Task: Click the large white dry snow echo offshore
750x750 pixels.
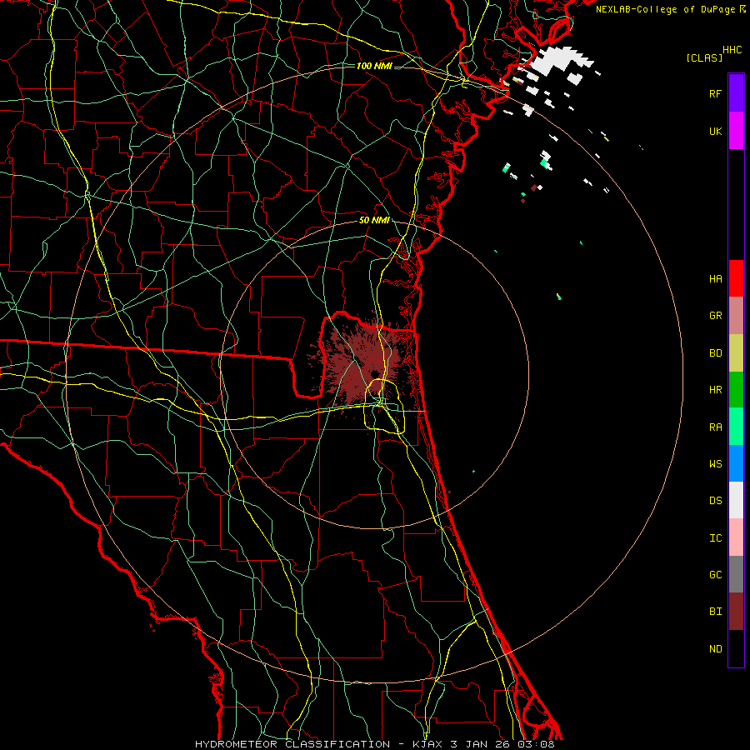Action: pyautogui.click(x=560, y=61)
